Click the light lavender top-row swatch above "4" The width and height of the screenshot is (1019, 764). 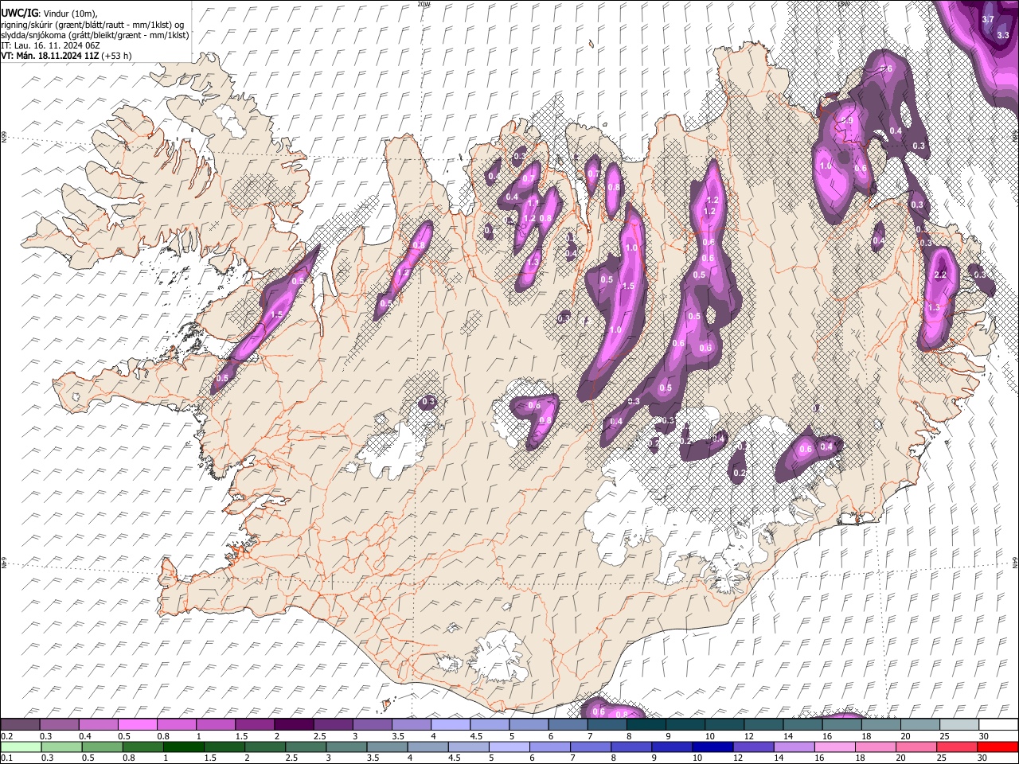(450, 725)
